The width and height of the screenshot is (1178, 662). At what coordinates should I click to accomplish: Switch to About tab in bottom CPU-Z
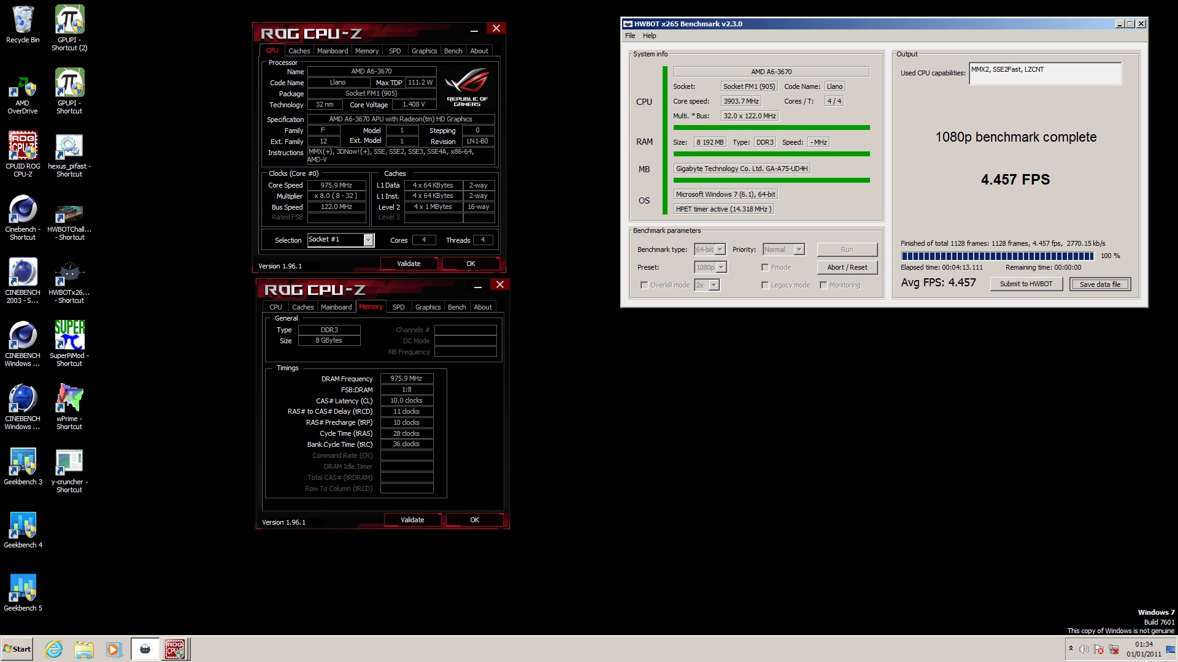[x=483, y=307]
